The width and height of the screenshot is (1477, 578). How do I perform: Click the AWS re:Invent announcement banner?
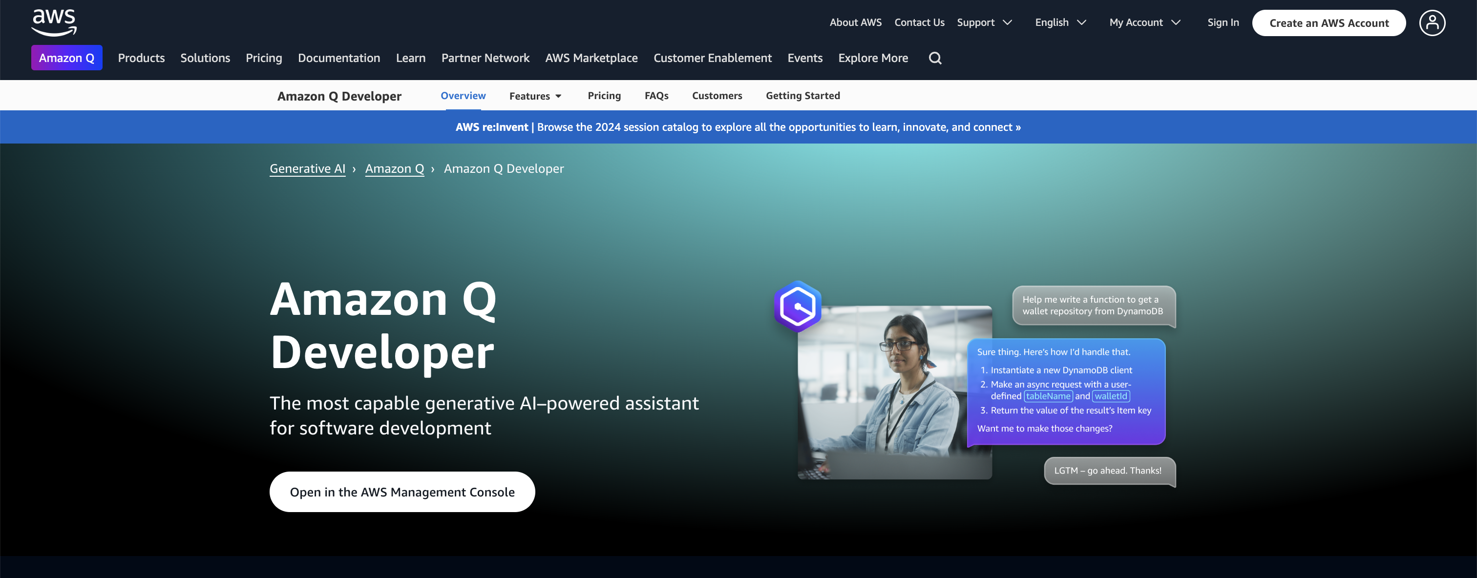coord(738,126)
